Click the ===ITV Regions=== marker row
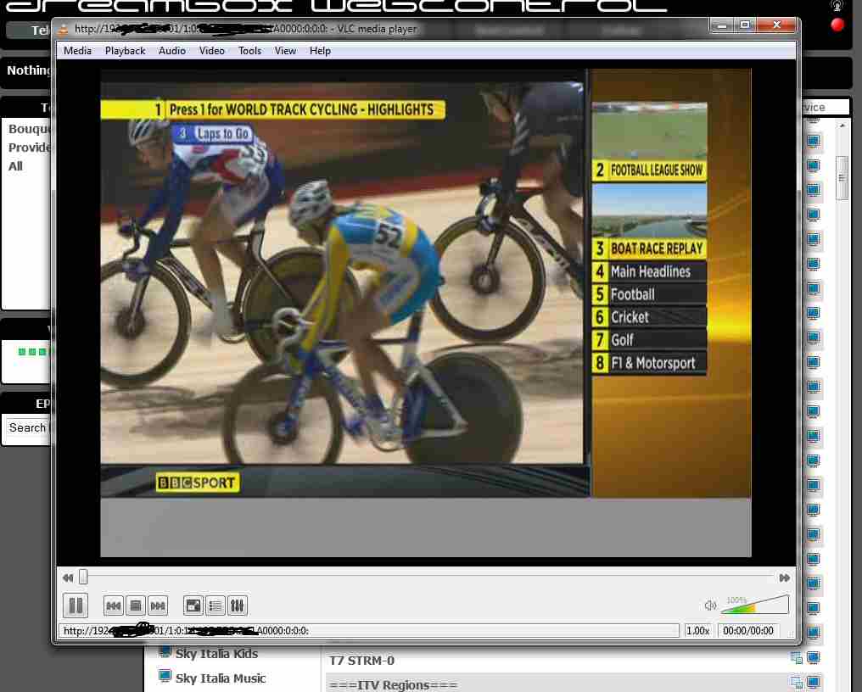This screenshot has height=692, width=862. point(393,685)
